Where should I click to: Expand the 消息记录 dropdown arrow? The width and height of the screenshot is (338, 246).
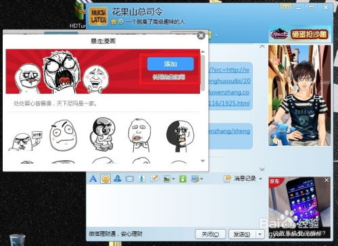click(x=260, y=179)
